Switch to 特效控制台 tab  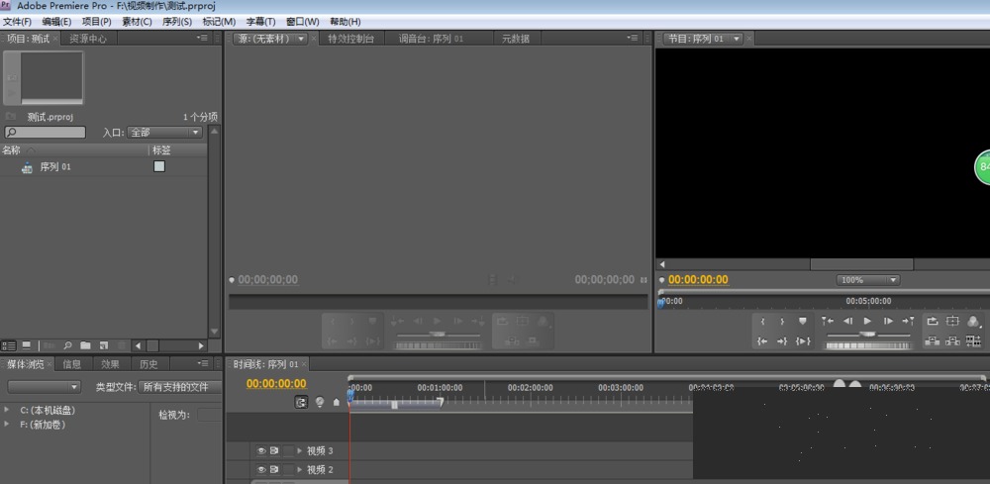tap(351, 39)
